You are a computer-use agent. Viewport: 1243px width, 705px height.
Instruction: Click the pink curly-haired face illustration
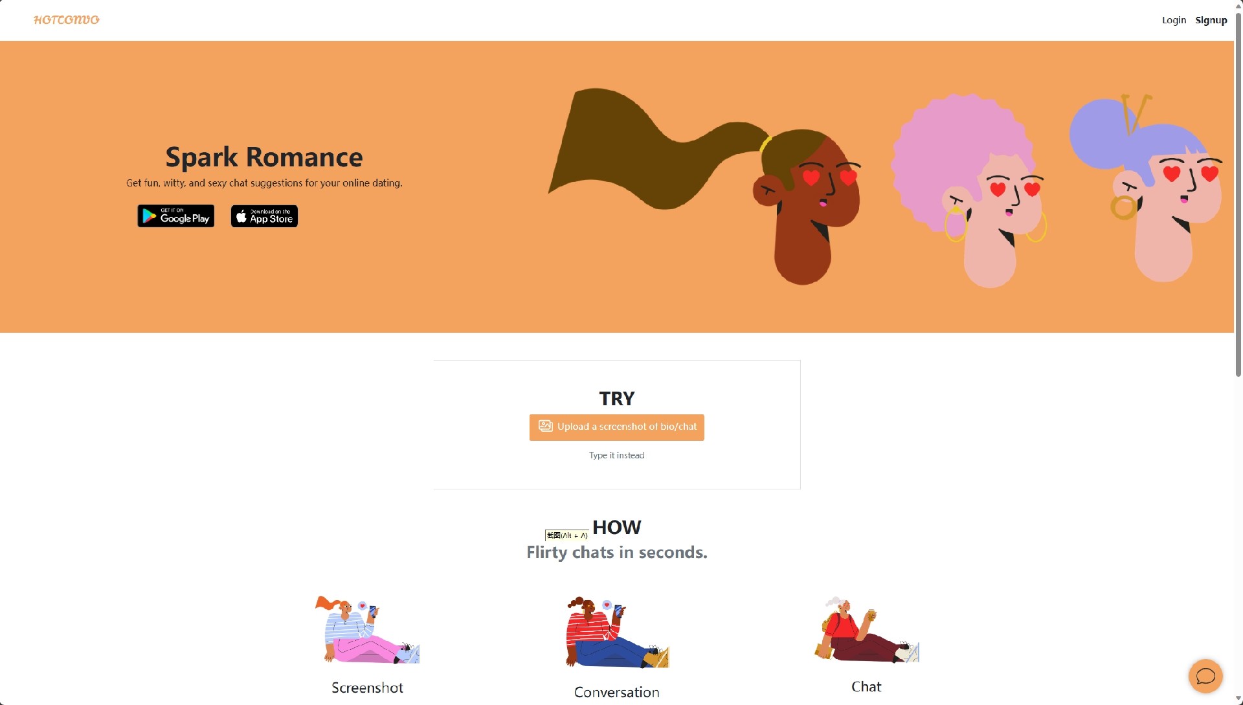point(969,190)
